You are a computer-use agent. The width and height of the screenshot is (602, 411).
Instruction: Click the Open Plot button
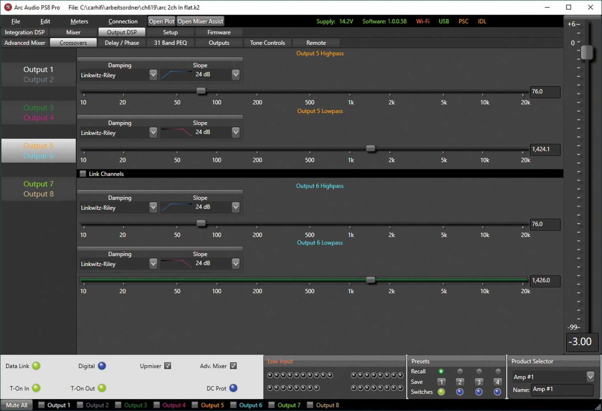[x=161, y=21]
